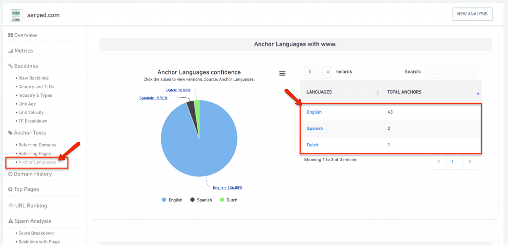
Task: Click the 'Spanish: 15.50%' chart label
Action: (153, 98)
